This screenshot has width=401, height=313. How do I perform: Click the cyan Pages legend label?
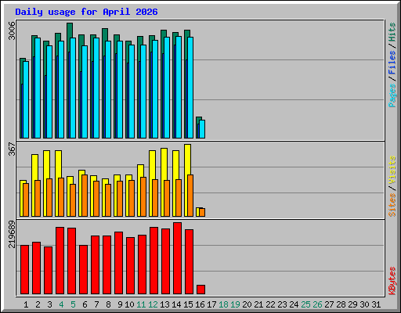click(392, 95)
